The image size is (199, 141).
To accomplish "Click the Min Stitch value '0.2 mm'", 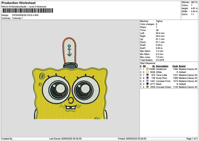I will tap(160, 54).
